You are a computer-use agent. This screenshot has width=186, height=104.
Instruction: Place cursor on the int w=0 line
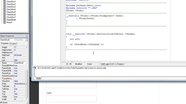(x=75, y=39)
